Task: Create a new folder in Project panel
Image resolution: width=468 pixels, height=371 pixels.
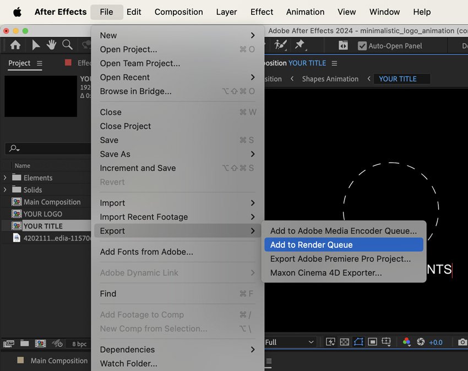Action: (24, 344)
